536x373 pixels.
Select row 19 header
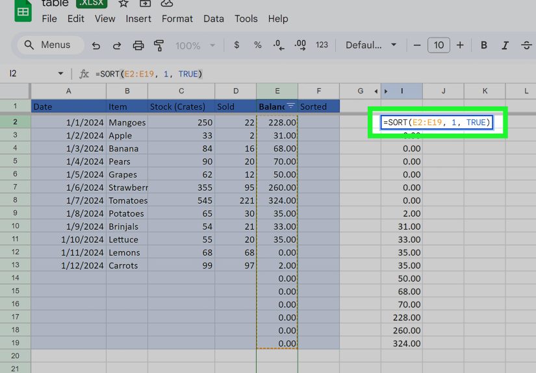click(x=15, y=343)
